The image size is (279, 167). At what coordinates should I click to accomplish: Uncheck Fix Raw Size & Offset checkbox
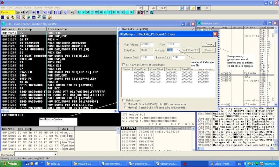(x=124, y=65)
